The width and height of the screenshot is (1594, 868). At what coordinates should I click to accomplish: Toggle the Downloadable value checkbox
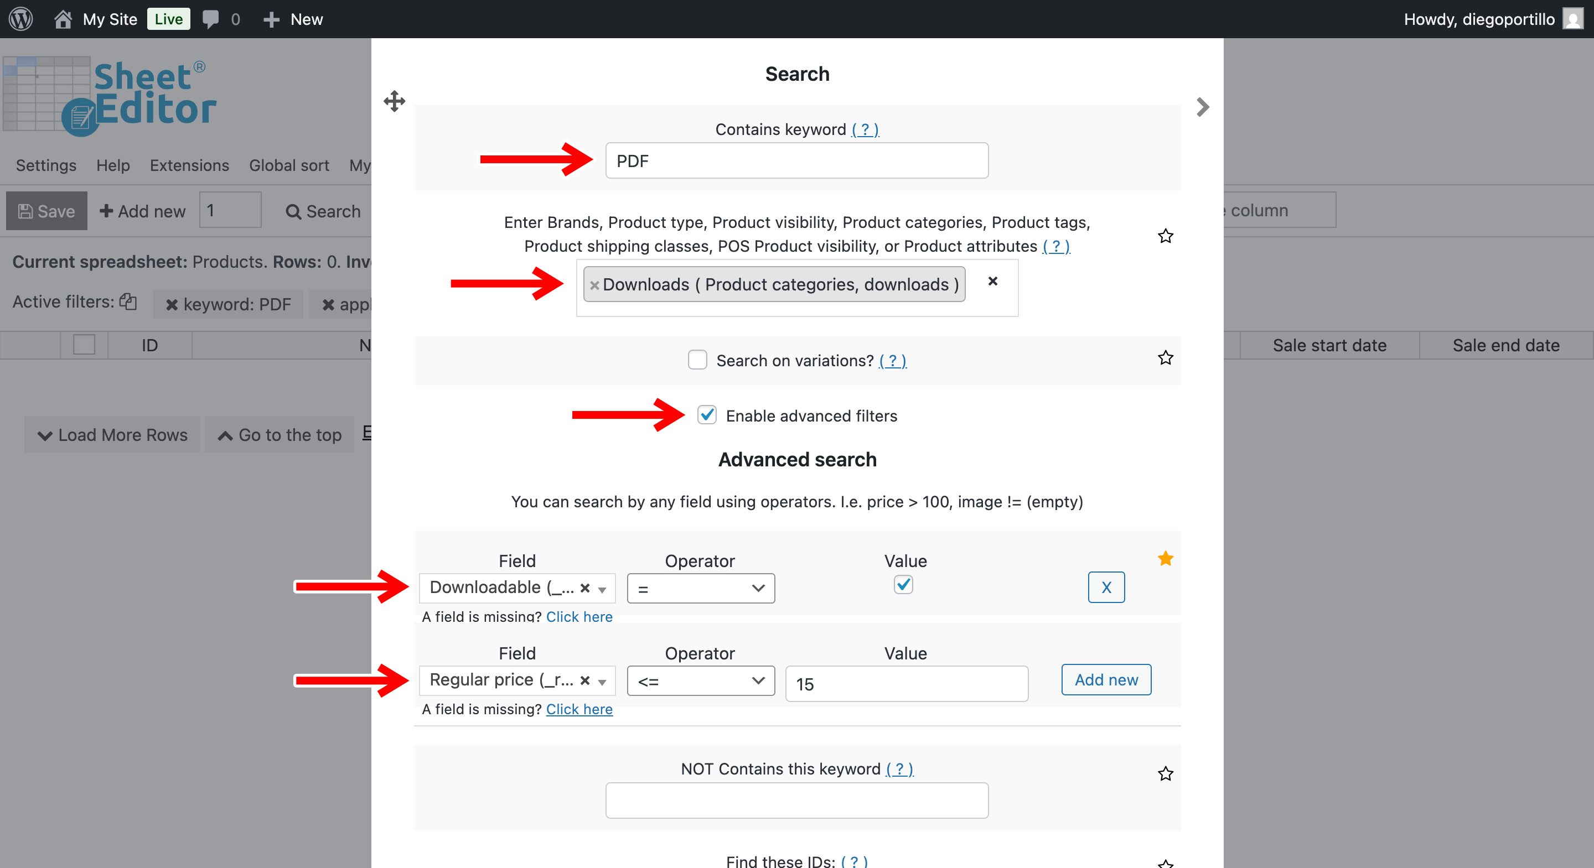pos(903,584)
